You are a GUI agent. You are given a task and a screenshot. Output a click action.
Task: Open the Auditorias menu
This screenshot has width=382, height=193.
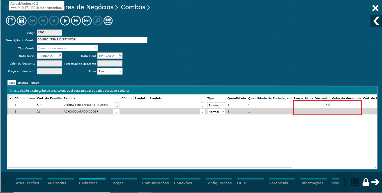click(x=57, y=183)
